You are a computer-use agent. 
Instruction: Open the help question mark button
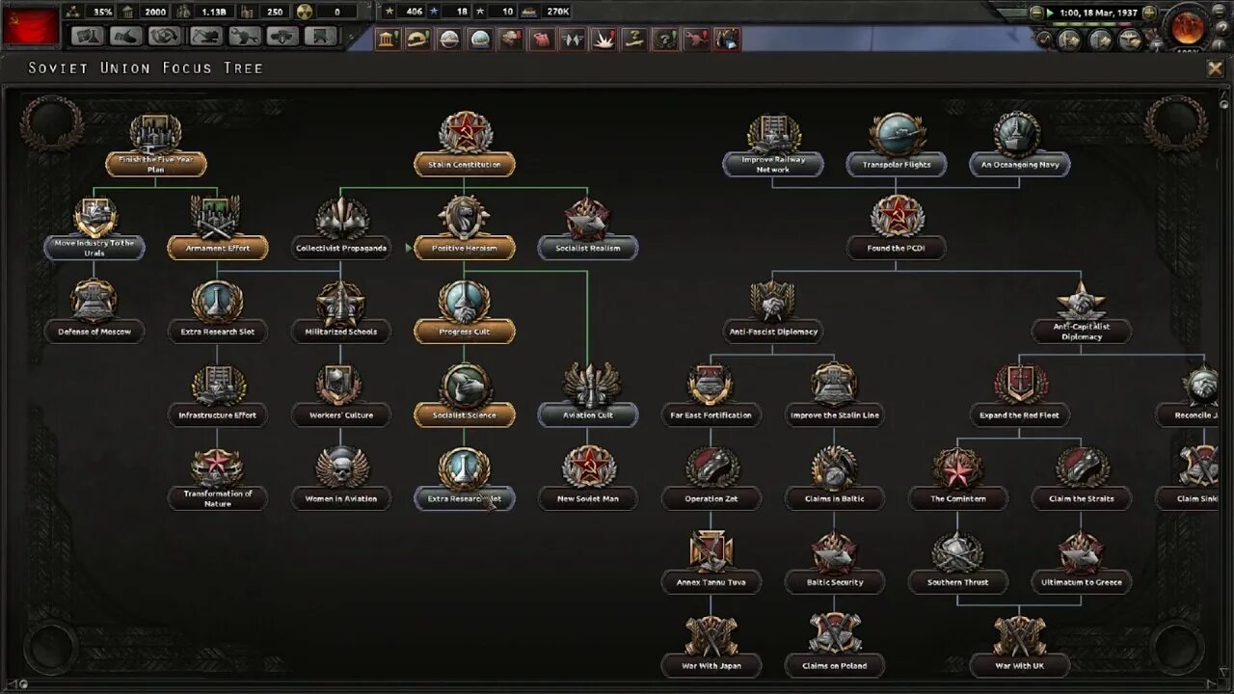tap(1223, 29)
